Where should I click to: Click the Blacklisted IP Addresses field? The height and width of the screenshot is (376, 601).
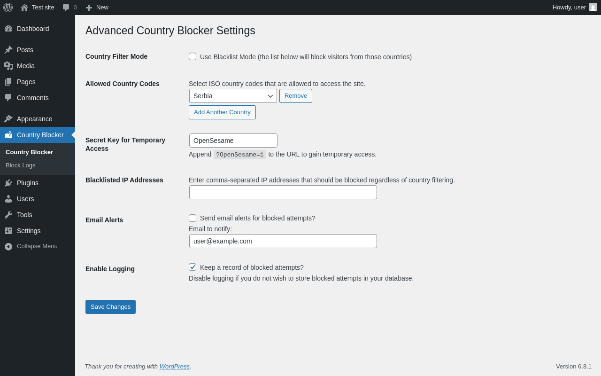tap(283, 192)
